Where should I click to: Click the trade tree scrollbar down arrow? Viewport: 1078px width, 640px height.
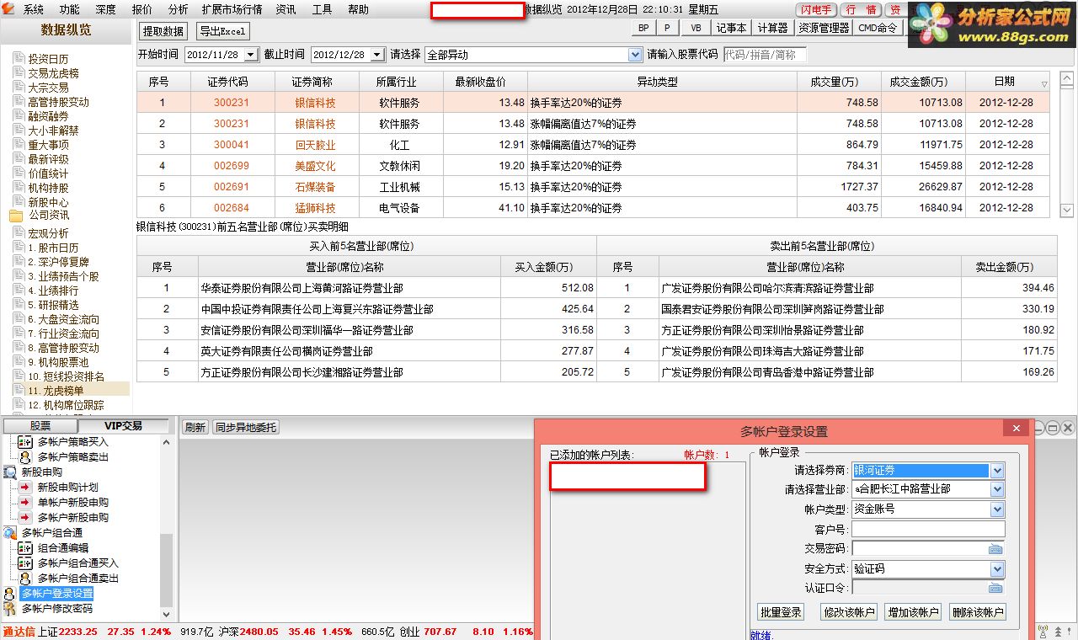point(166,615)
